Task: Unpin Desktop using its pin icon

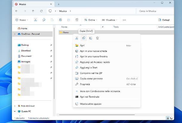Action: (51, 45)
